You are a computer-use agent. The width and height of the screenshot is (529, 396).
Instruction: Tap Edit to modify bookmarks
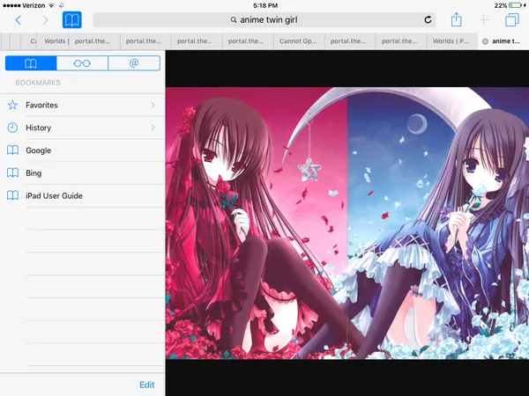[146, 385]
